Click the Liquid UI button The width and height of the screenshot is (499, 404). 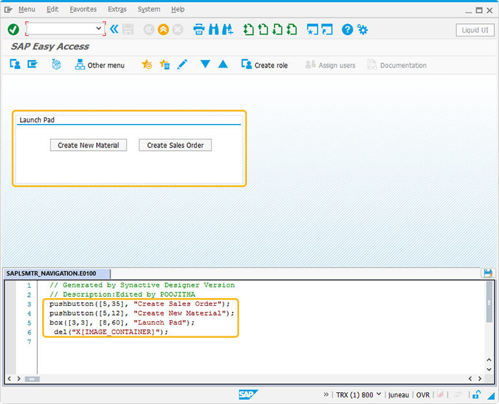coord(475,30)
